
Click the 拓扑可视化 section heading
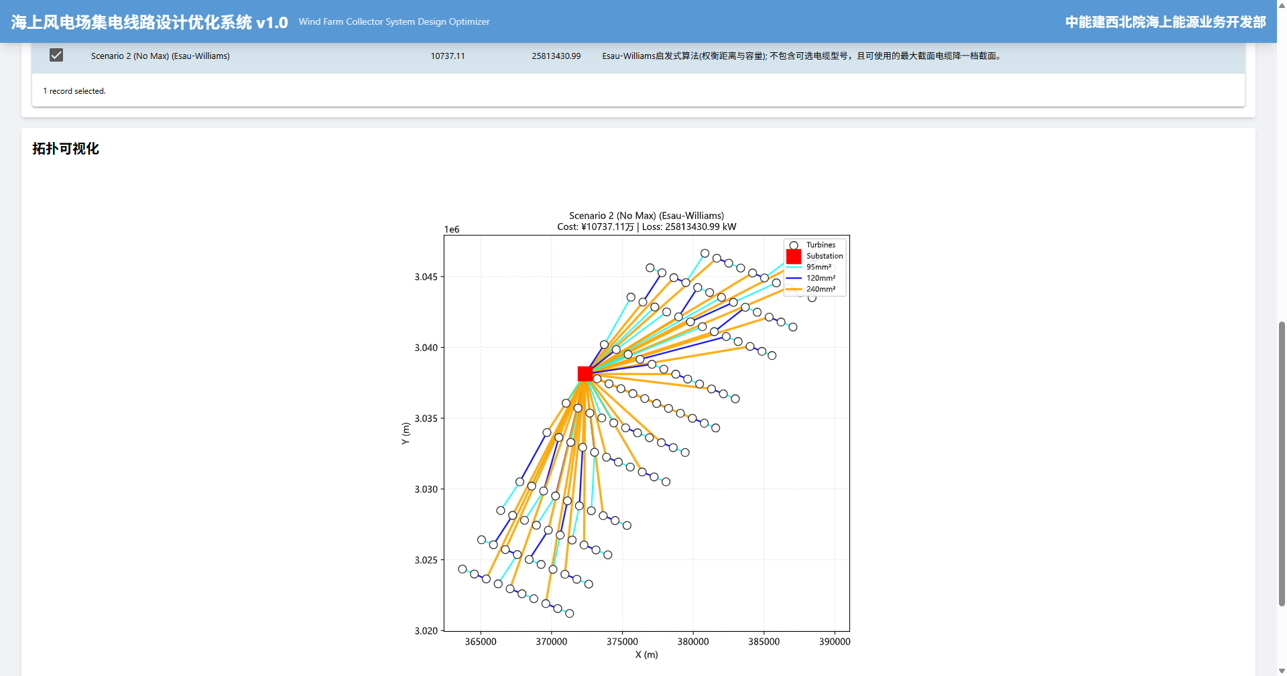66,149
